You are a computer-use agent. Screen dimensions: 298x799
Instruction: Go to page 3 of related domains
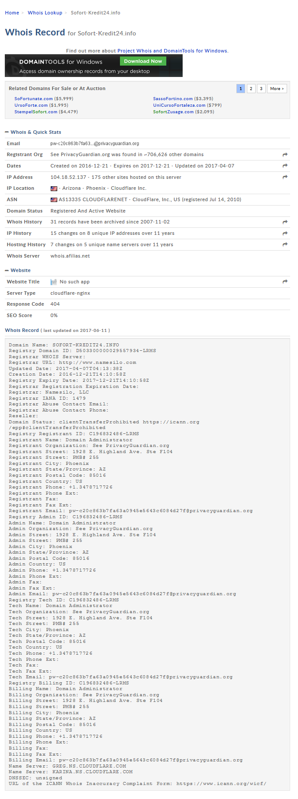[261, 89]
